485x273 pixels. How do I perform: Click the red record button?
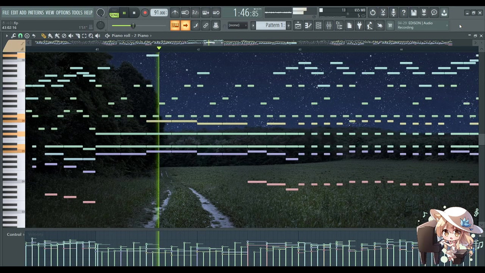(144, 13)
